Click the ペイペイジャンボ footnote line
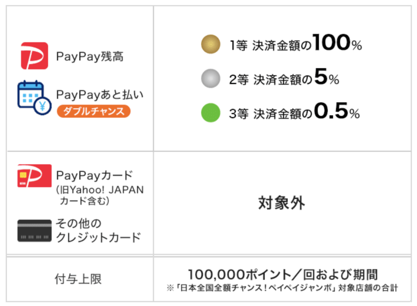The image size is (417, 306). point(283,288)
